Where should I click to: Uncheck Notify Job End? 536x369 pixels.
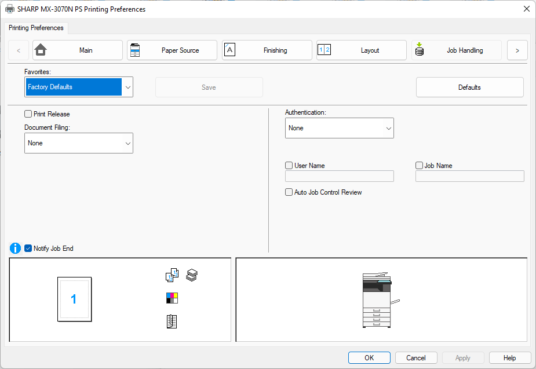pyautogui.click(x=28, y=249)
